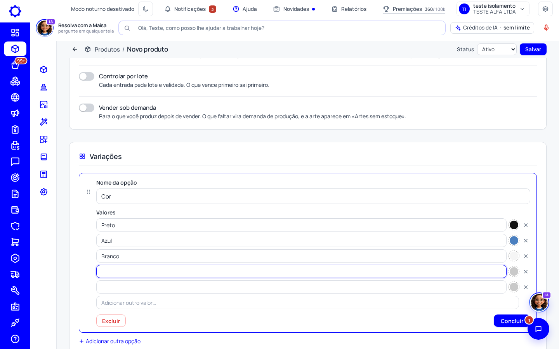Viewport: 559px width, 349px height.
Task: Open the target goals icon in sidebar
Action: tap(15, 178)
